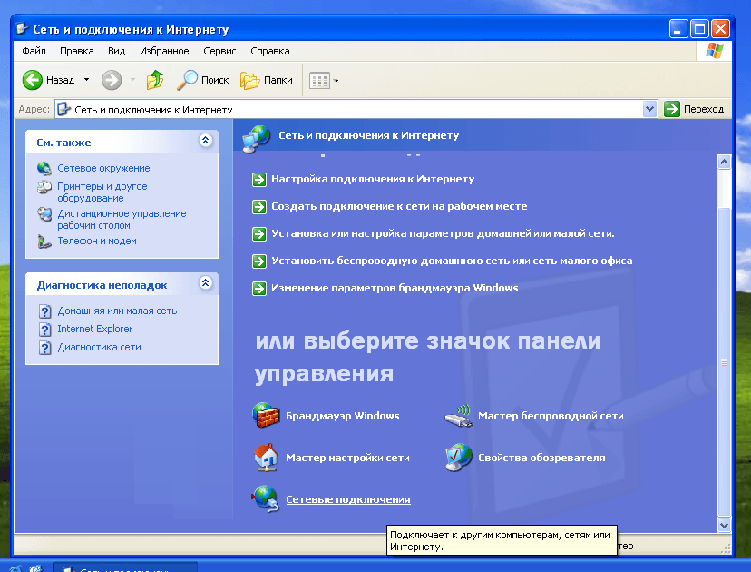
Task: Open Сетевое окружение link
Action: [x=103, y=168]
